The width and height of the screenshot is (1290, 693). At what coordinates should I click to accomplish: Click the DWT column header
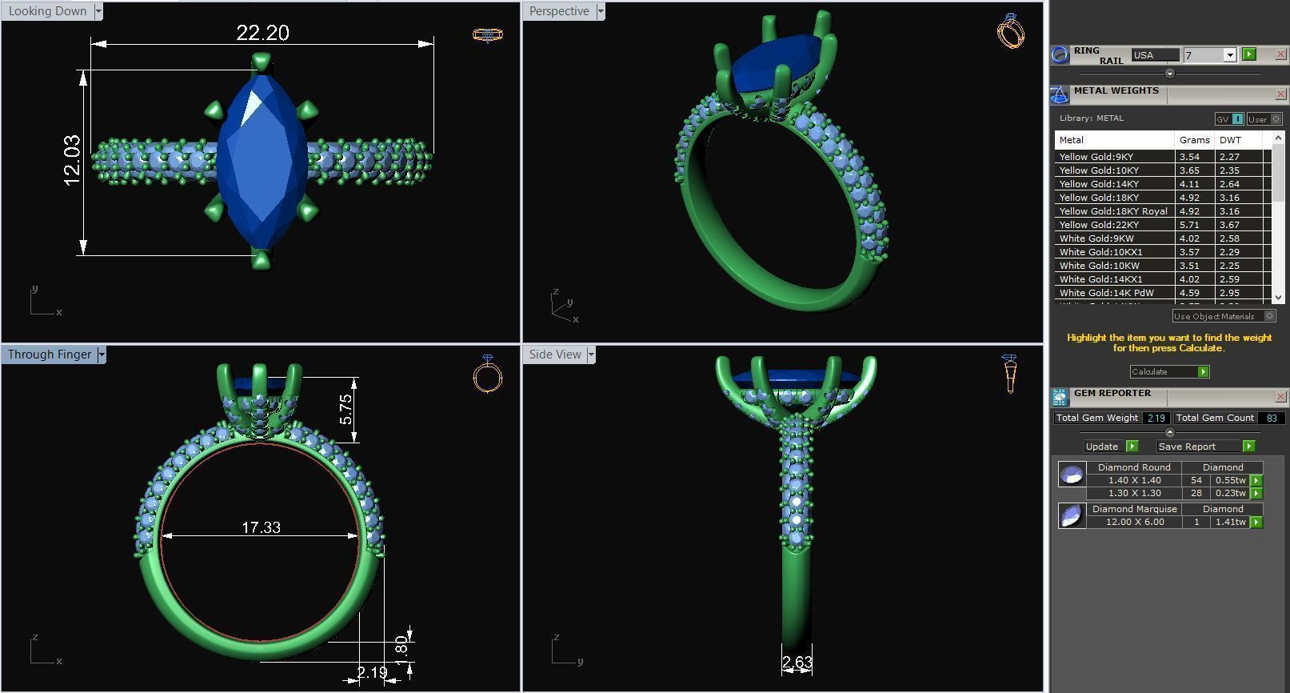pyautogui.click(x=1239, y=140)
